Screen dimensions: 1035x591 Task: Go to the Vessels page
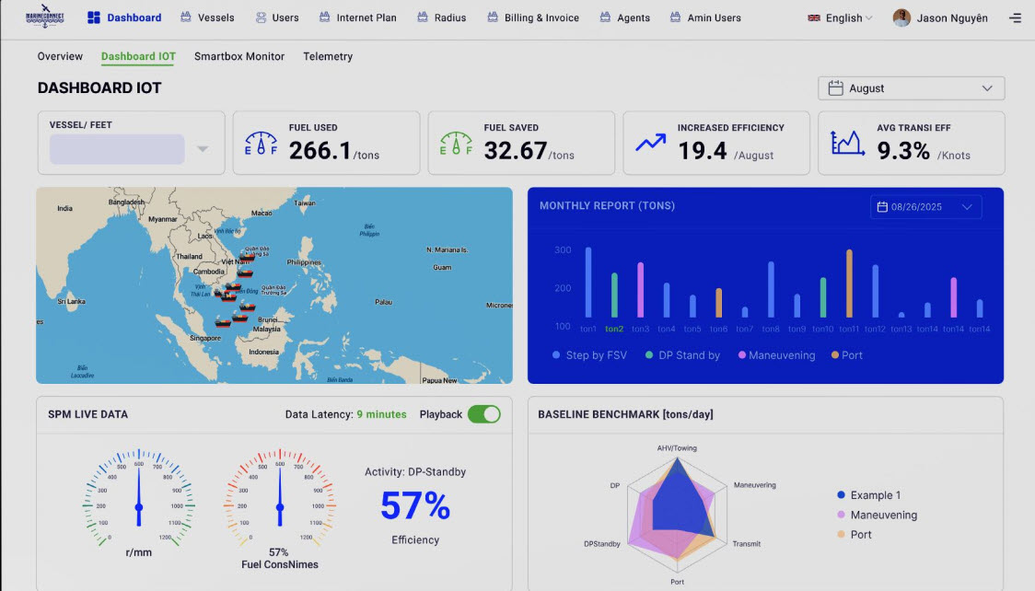tap(207, 17)
